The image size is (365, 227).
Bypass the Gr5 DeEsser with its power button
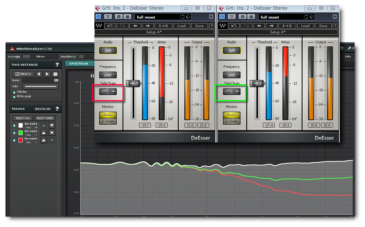98,17
